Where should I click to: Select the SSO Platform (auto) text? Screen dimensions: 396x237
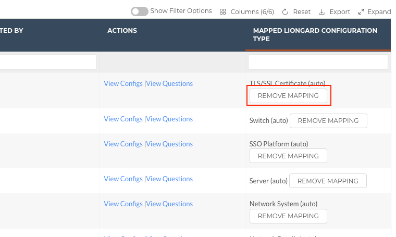click(x=279, y=144)
